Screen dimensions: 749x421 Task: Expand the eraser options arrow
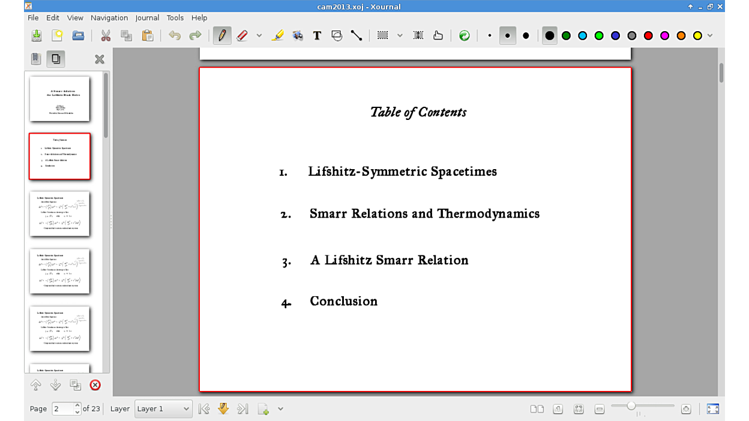click(259, 36)
